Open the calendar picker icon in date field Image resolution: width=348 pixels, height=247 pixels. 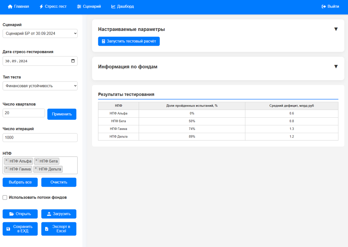[x=73, y=61]
